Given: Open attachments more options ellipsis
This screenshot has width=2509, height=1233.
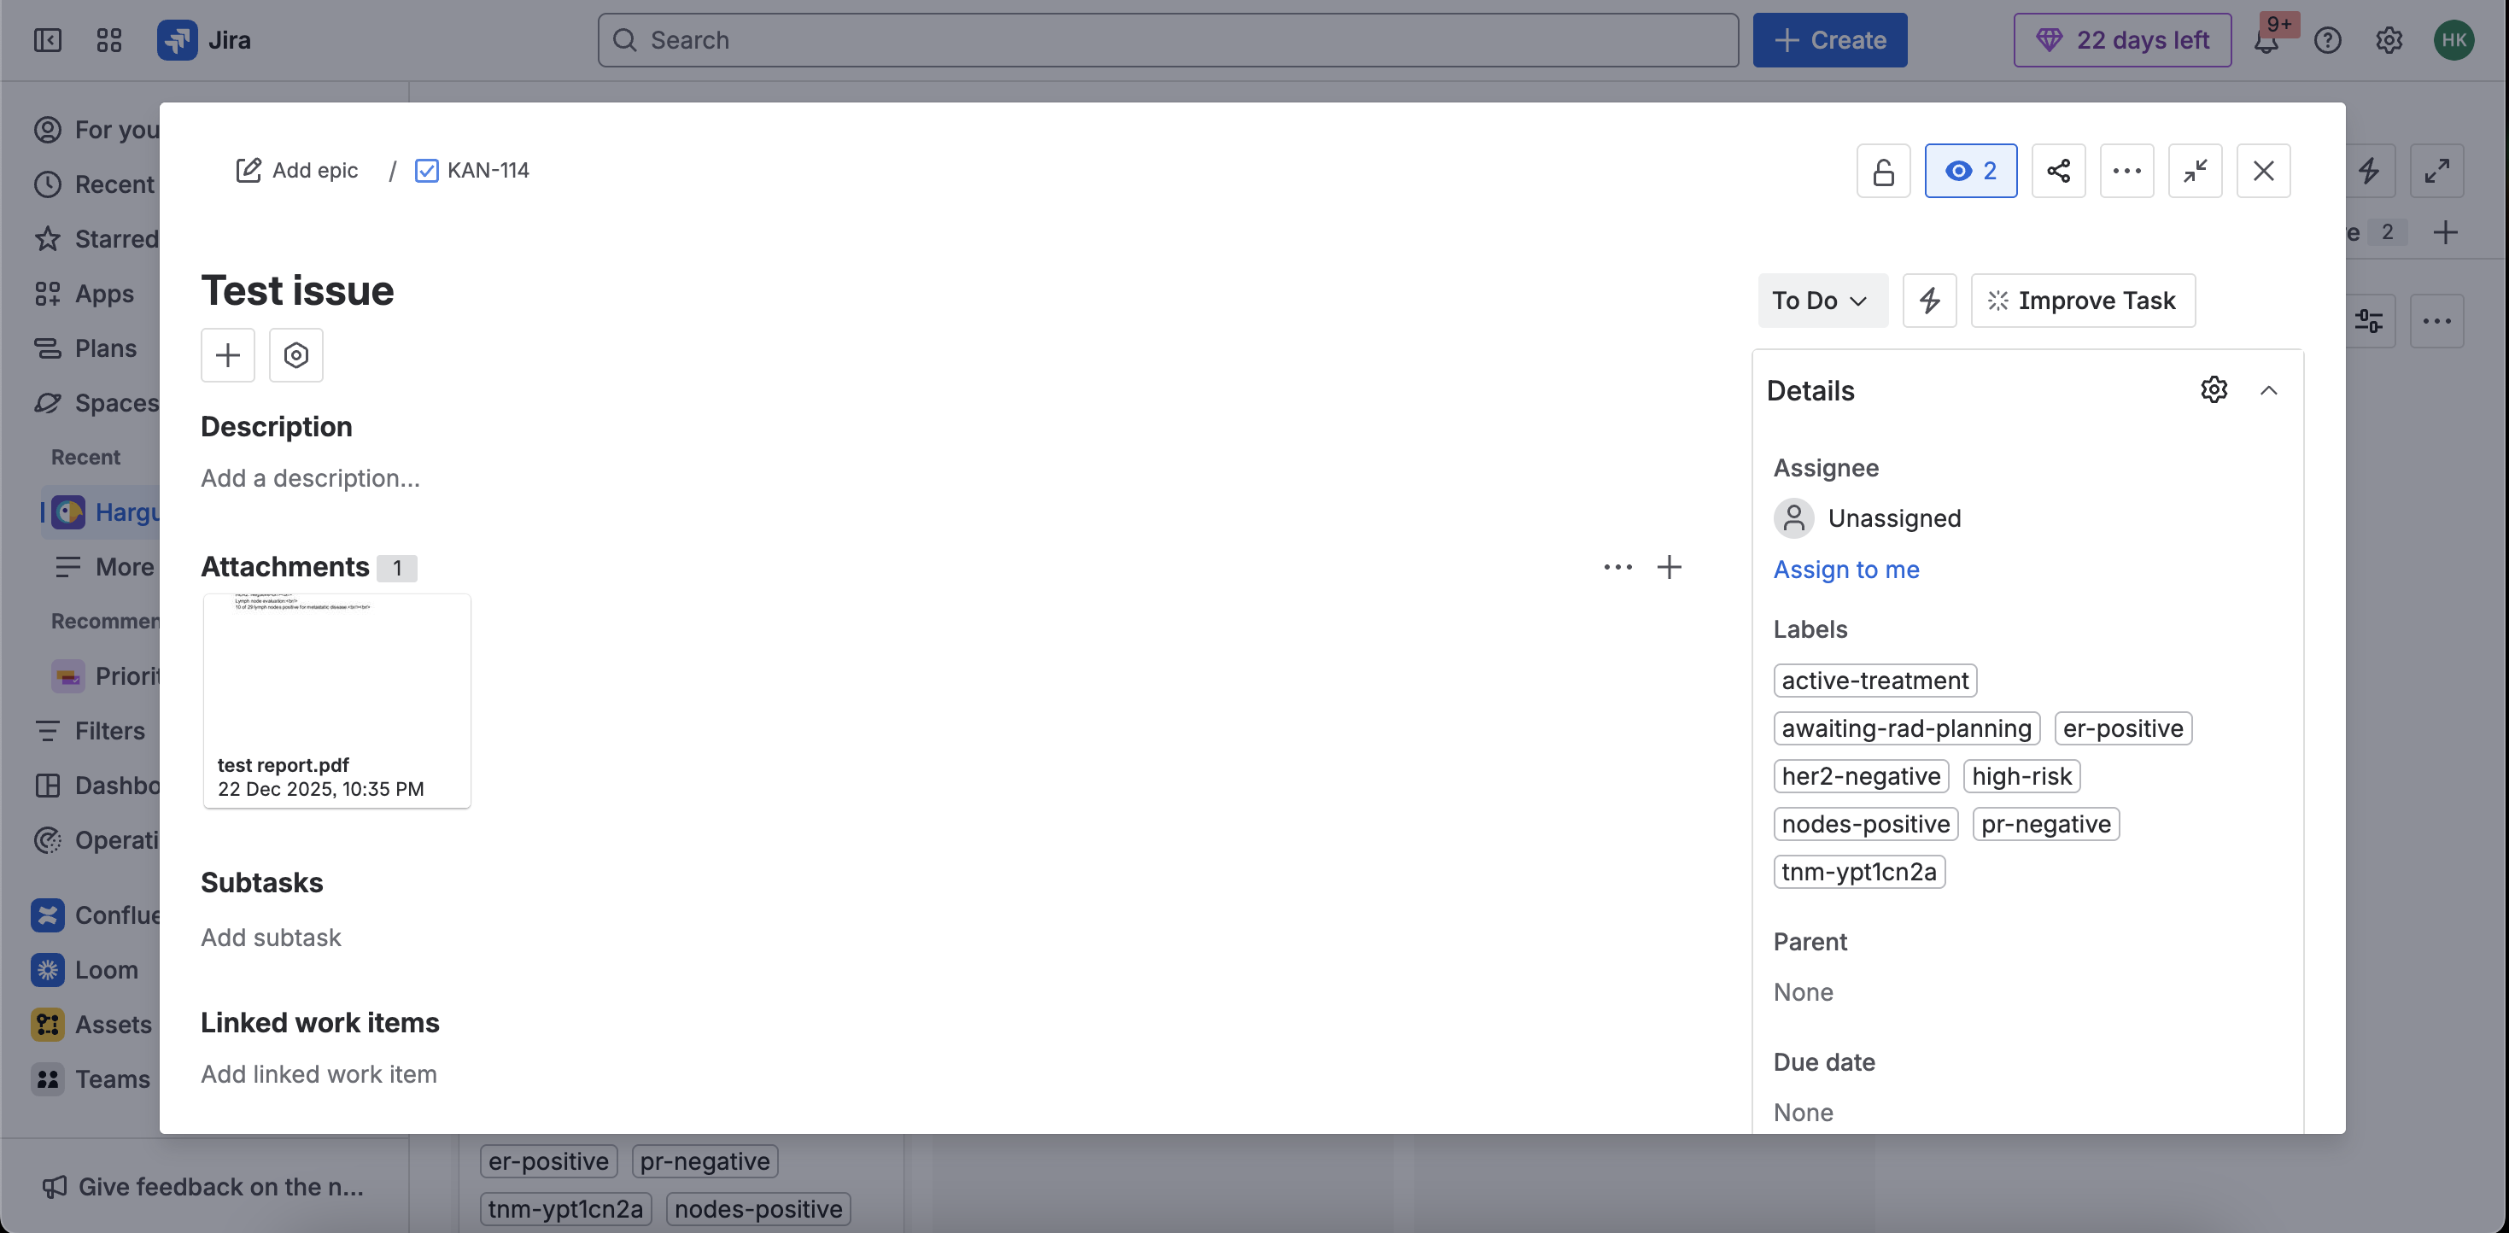Looking at the screenshot, I should [x=1617, y=567].
